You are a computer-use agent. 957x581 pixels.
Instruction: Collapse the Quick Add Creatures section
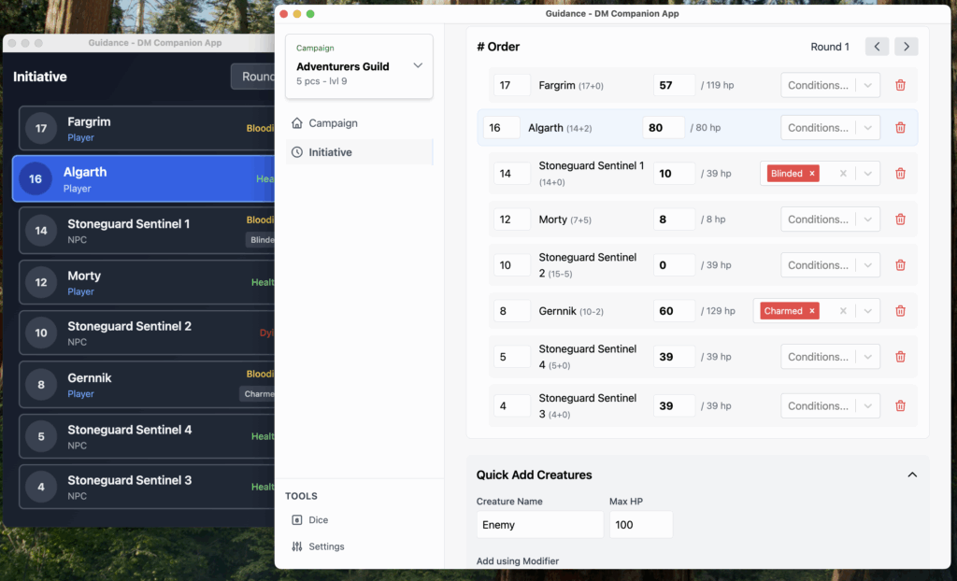912,475
